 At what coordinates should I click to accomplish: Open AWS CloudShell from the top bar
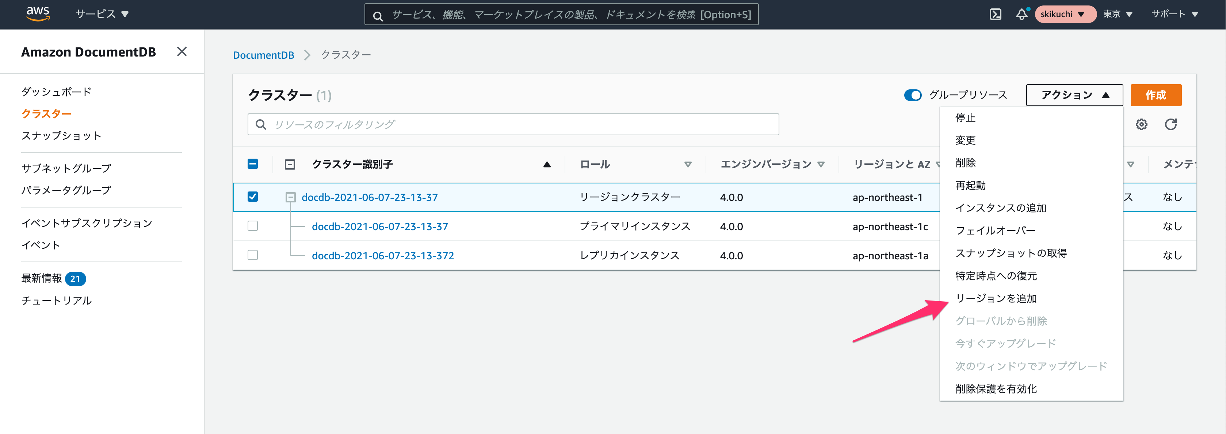coord(995,14)
